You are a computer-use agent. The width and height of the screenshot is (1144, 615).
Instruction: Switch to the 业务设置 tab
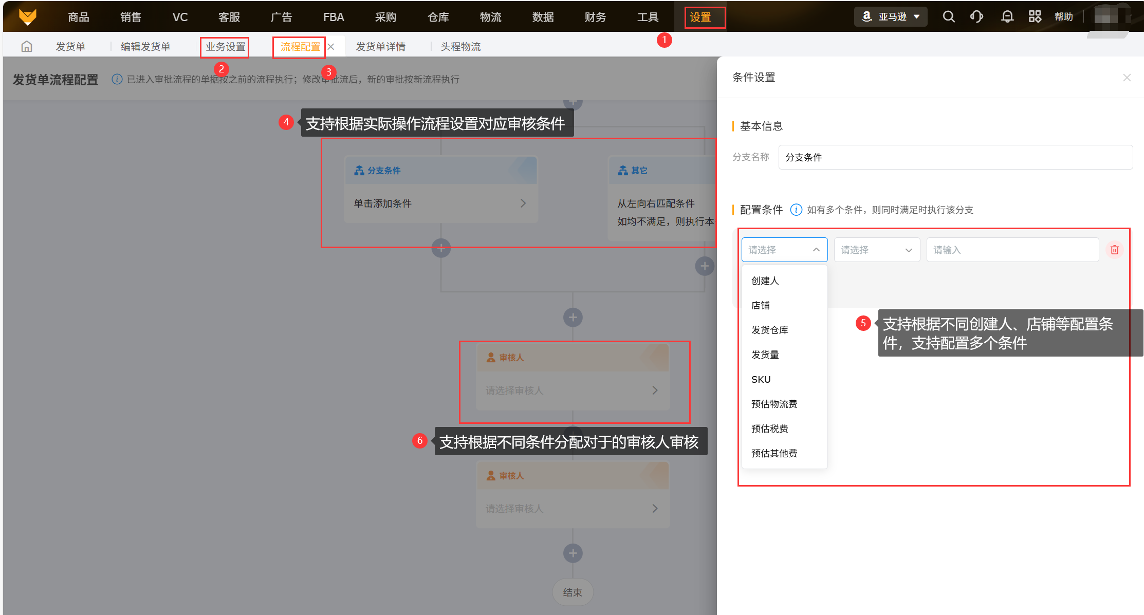pyautogui.click(x=225, y=47)
